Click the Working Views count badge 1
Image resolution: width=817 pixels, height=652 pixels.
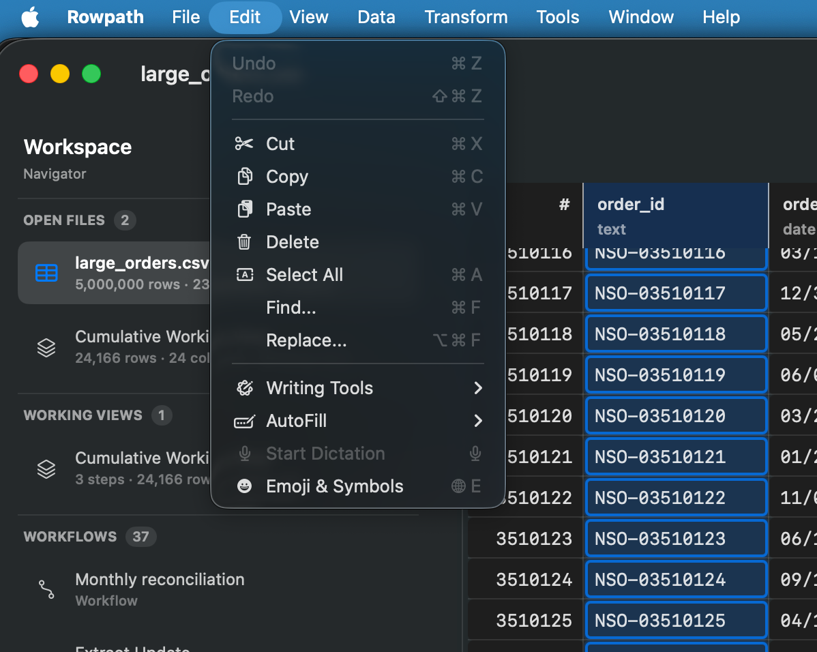click(162, 415)
